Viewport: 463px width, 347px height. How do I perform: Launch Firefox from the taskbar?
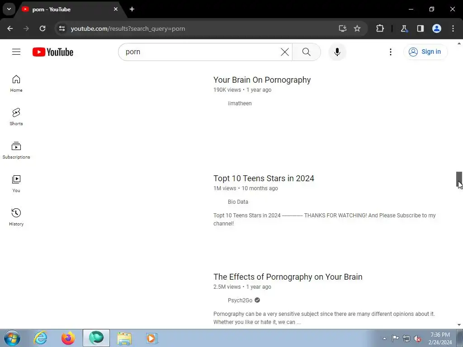point(68,338)
